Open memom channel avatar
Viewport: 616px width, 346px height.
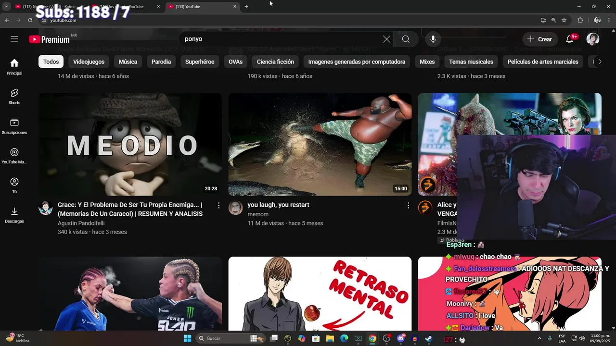(x=235, y=208)
